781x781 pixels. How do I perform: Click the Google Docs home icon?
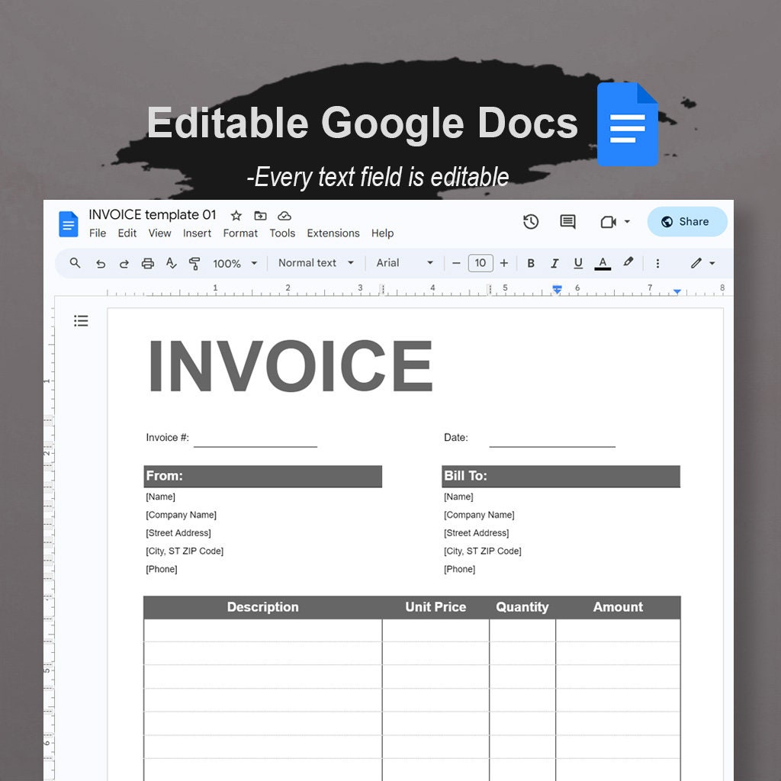pos(68,223)
